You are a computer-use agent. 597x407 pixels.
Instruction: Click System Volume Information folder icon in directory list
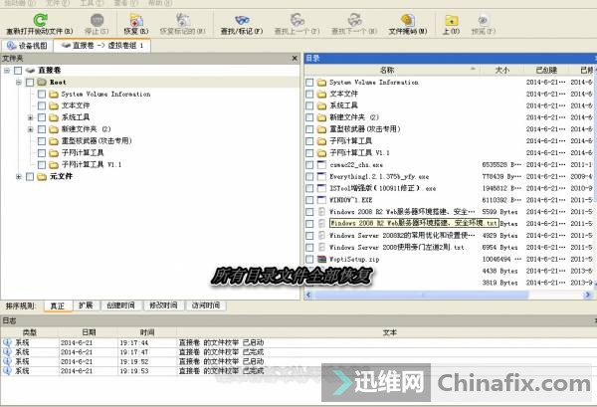[321, 83]
